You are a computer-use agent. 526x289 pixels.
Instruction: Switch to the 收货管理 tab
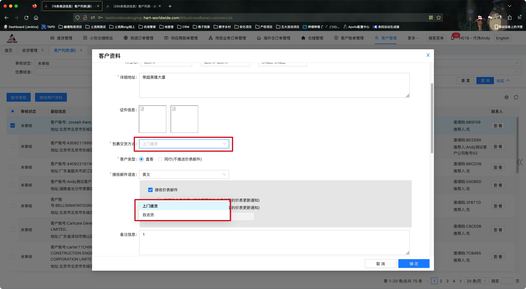[30, 50]
